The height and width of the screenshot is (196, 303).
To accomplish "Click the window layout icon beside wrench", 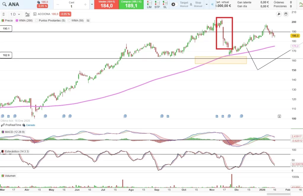I will click(x=286, y=14).
